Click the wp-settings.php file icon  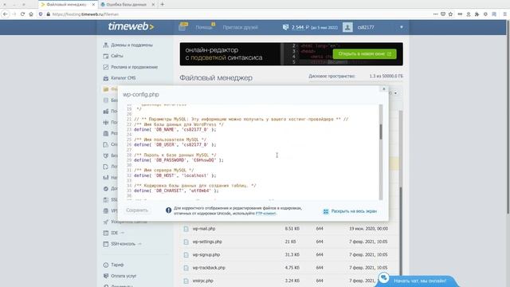pos(186,242)
